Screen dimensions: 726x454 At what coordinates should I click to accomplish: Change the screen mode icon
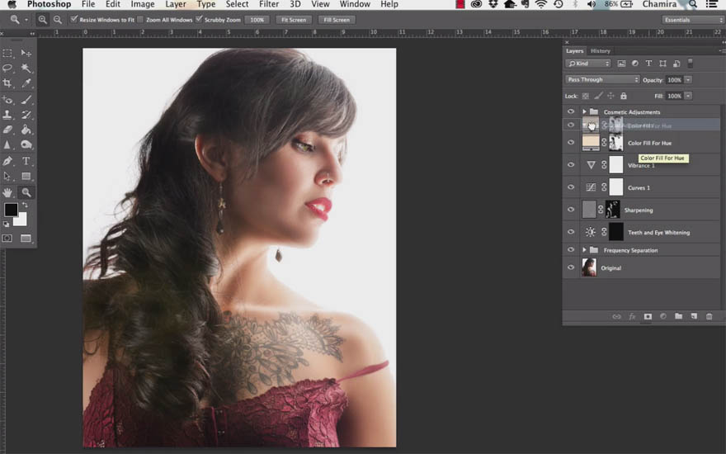[x=26, y=238]
